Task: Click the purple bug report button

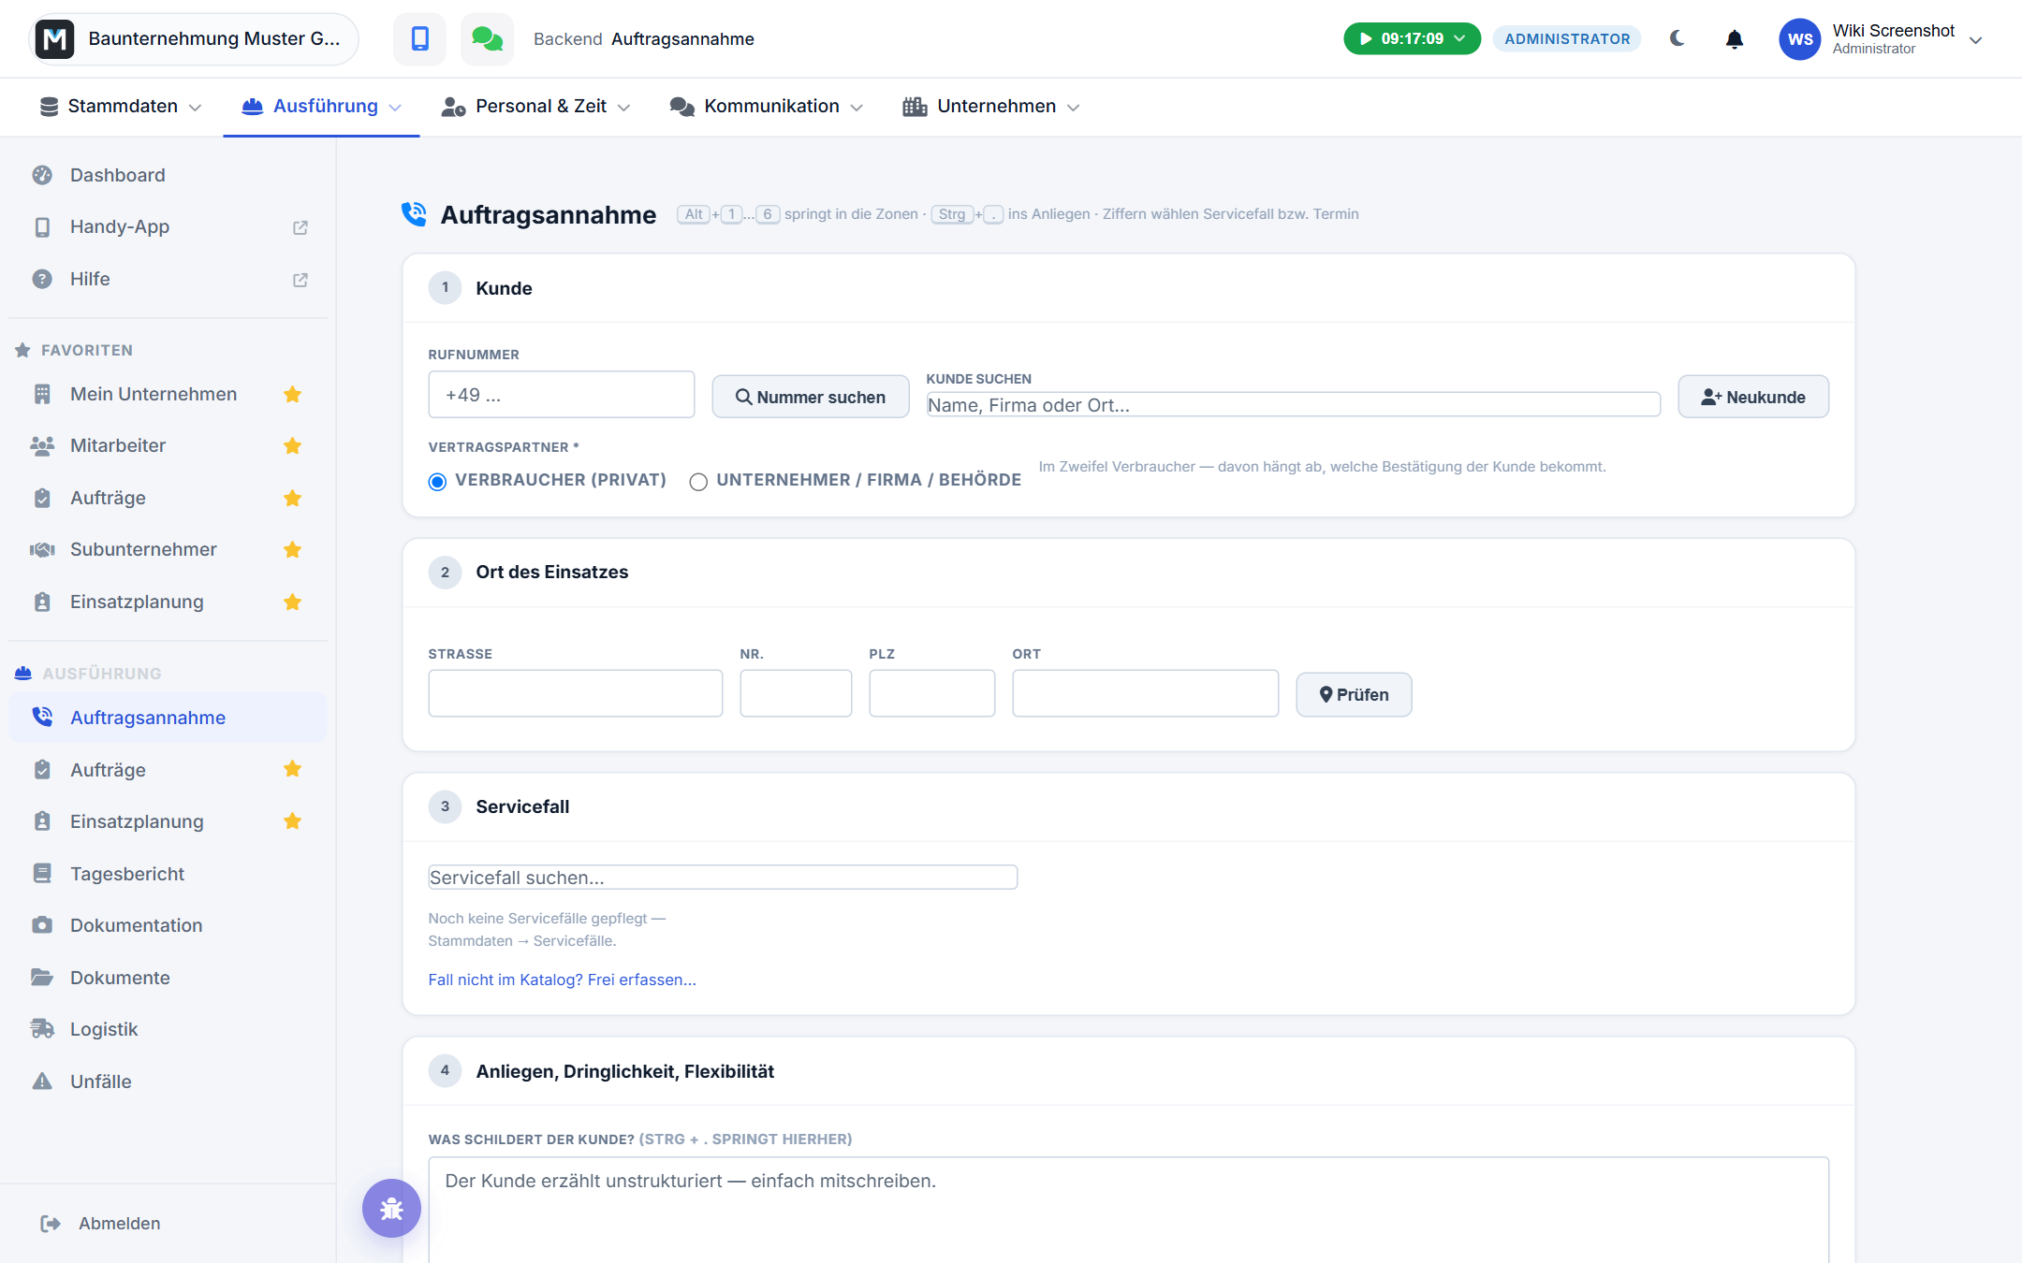Action: coord(391,1208)
